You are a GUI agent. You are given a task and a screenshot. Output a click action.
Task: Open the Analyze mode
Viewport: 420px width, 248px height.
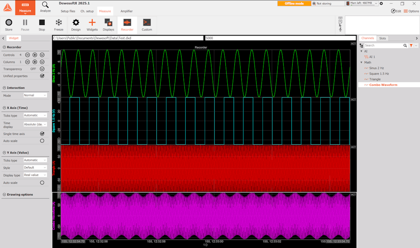[45, 7]
